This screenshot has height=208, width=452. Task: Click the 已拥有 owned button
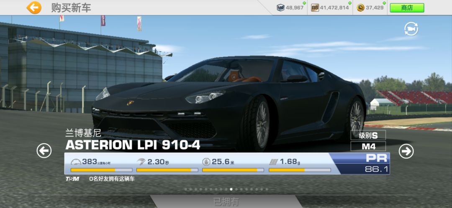[x=226, y=202]
